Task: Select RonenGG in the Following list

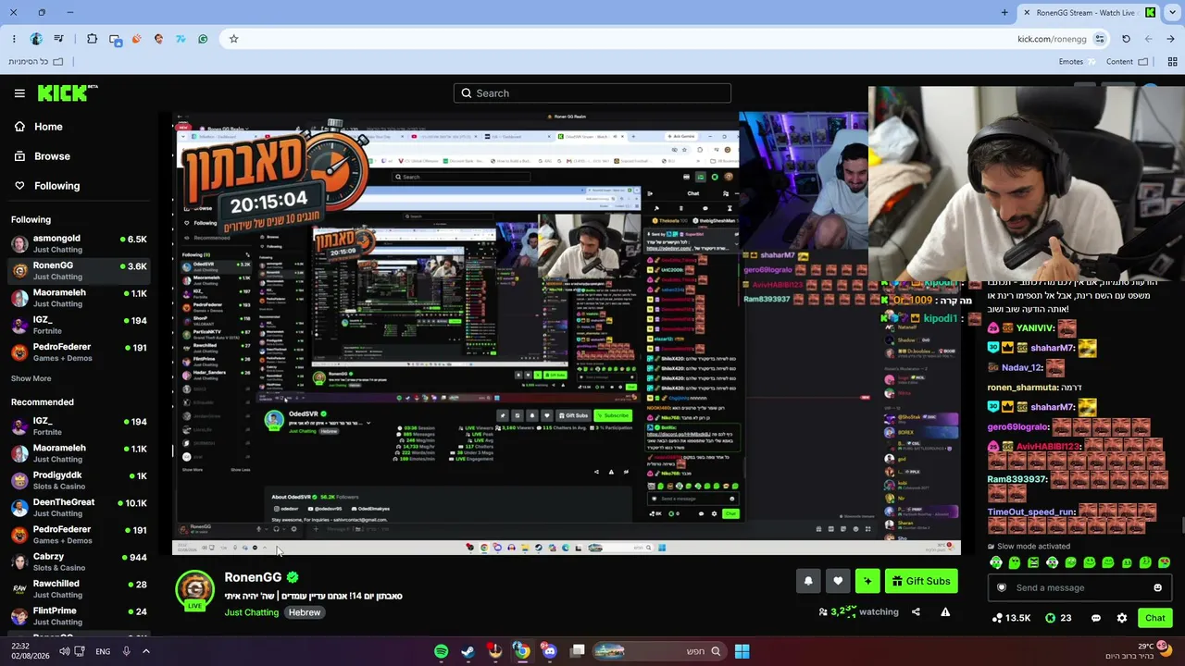Action: [79, 271]
